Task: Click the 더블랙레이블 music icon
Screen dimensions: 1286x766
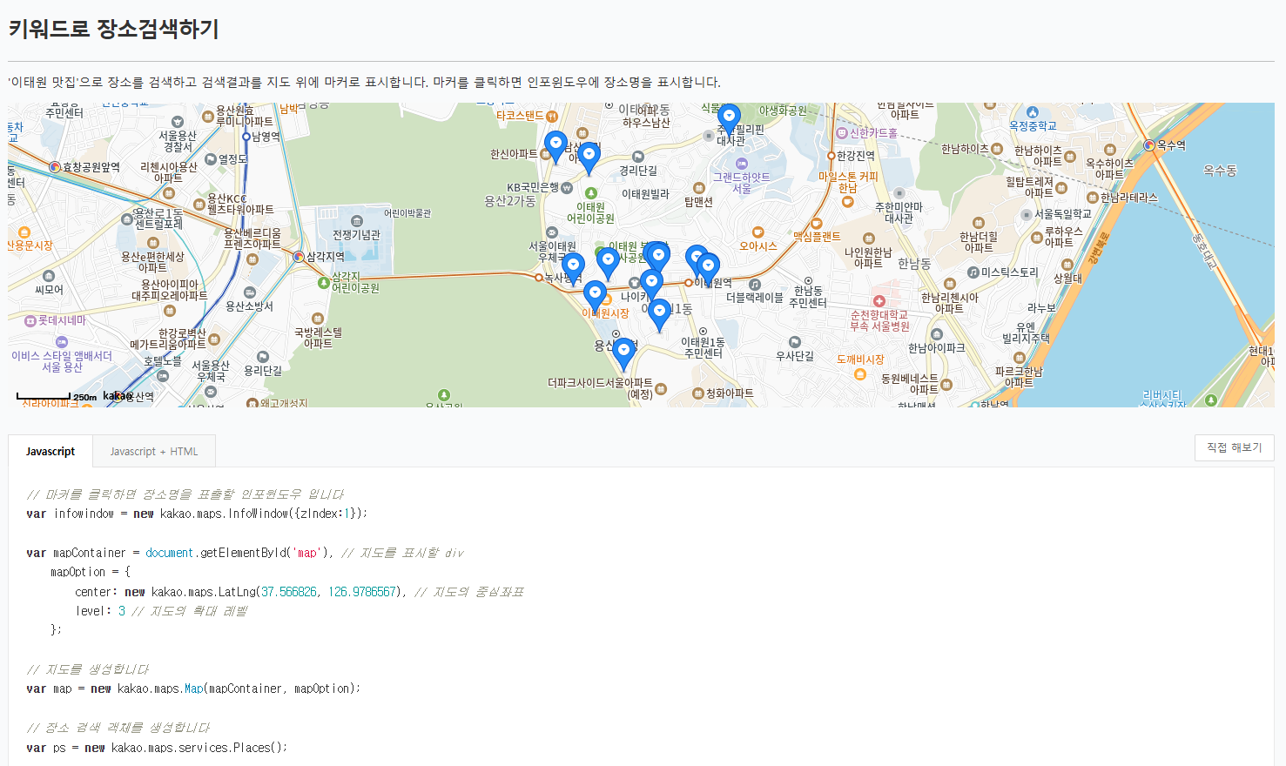Action: click(755, 284)
